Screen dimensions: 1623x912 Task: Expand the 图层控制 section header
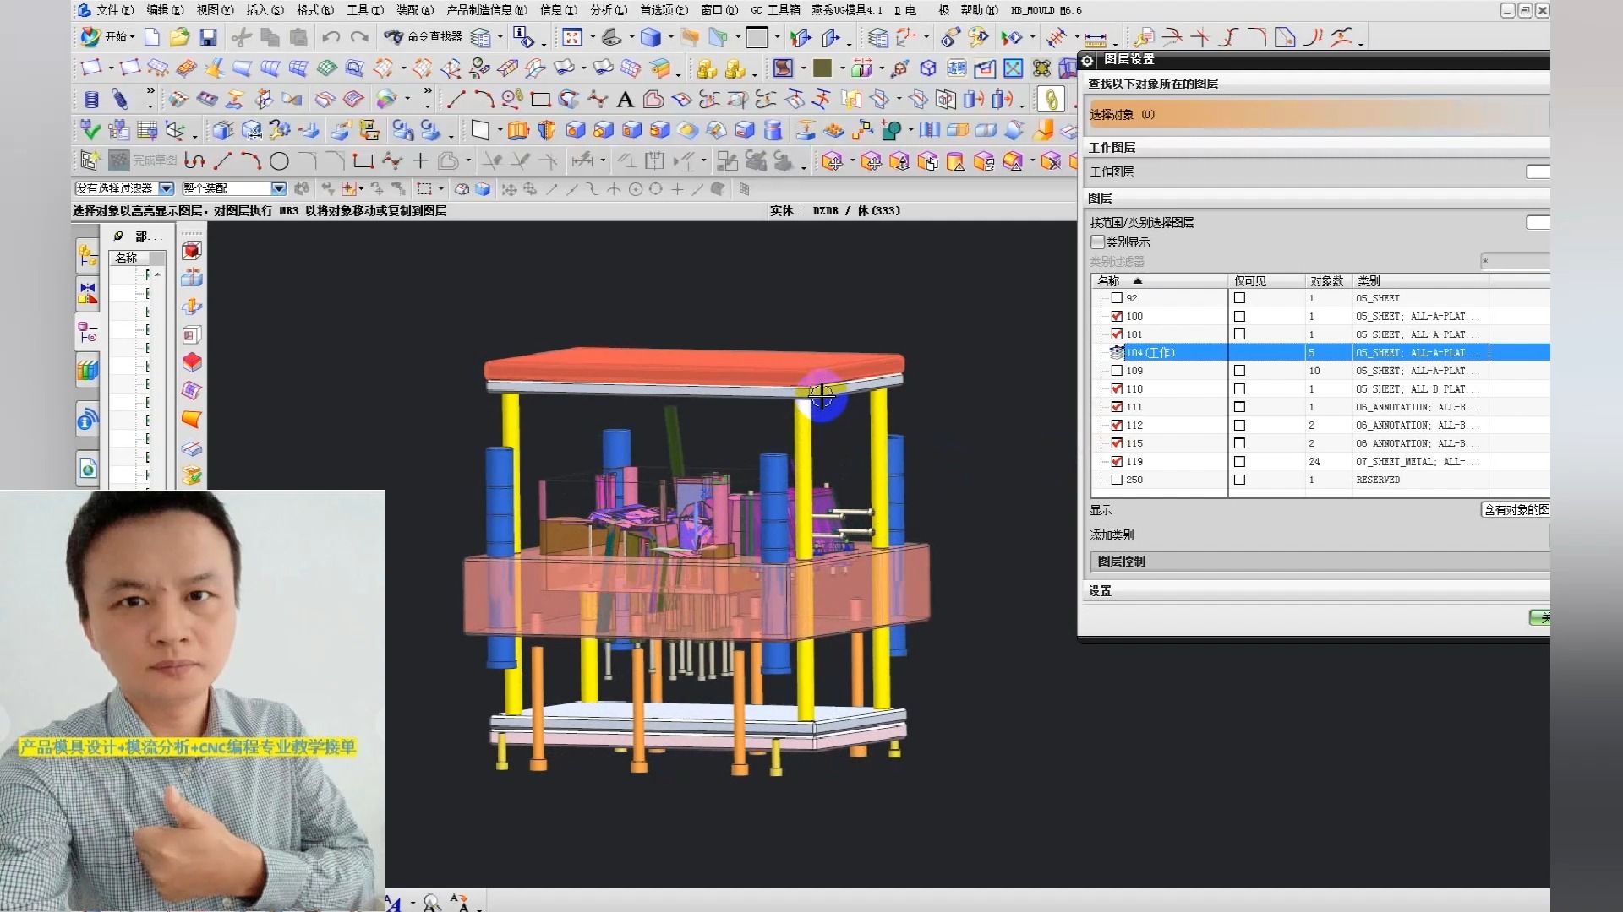tap(1121, 562)
